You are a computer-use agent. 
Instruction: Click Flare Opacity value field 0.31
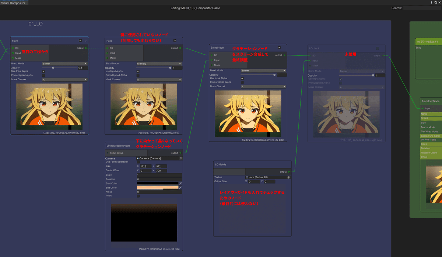tap(83, 68)
